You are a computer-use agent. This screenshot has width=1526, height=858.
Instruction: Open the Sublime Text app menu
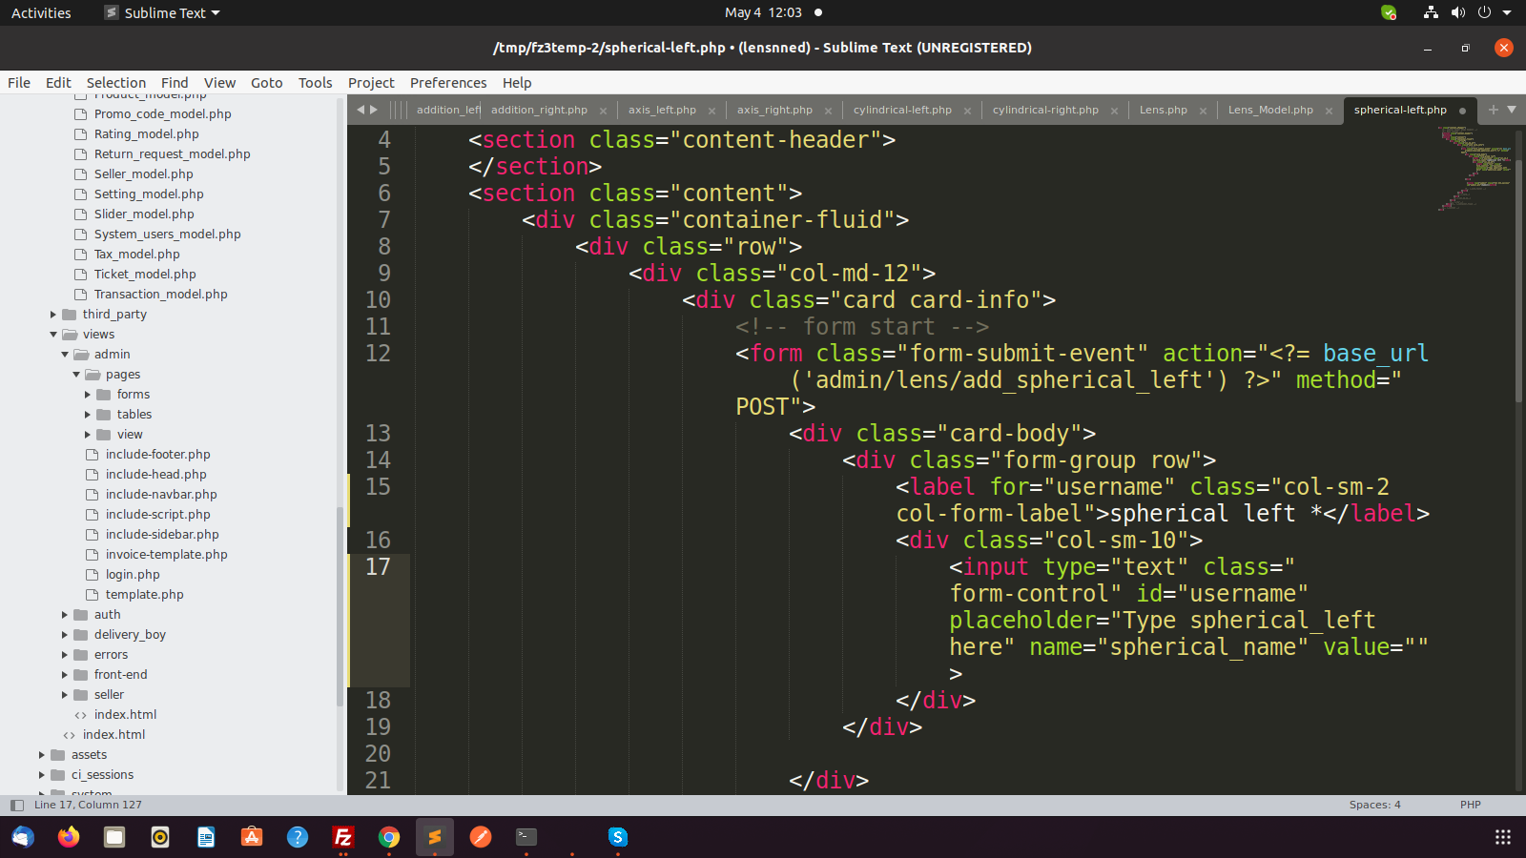162,12
